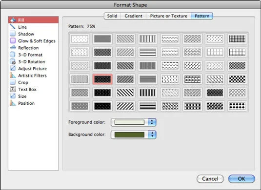Pick the wide downward diagonal fifth row pattern
The width and height of the screenshot is (261, 190).
click(125, 93)
